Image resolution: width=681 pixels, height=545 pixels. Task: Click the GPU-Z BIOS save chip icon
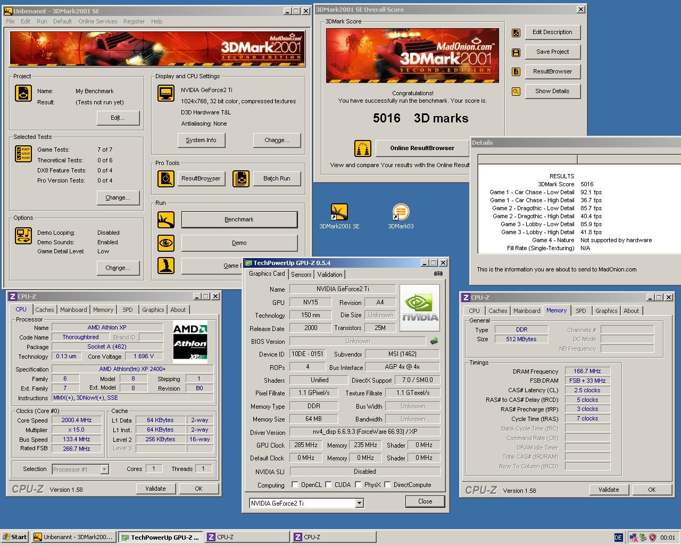434,341
